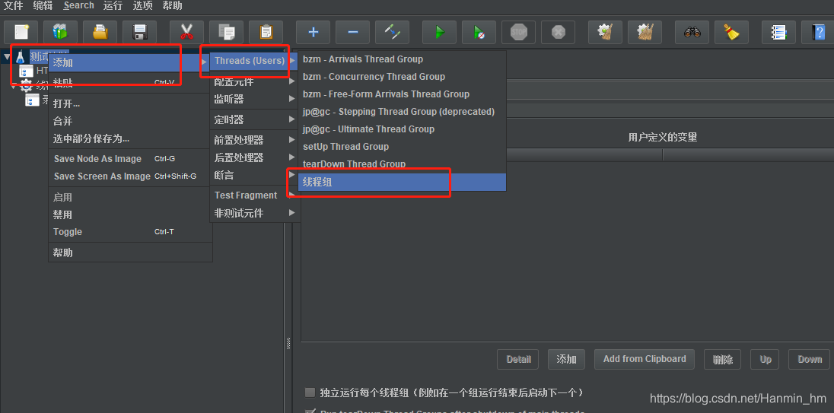Click the test plan flask icon
The height and width of the screenshot is (413, 834).
click(21, 57)
